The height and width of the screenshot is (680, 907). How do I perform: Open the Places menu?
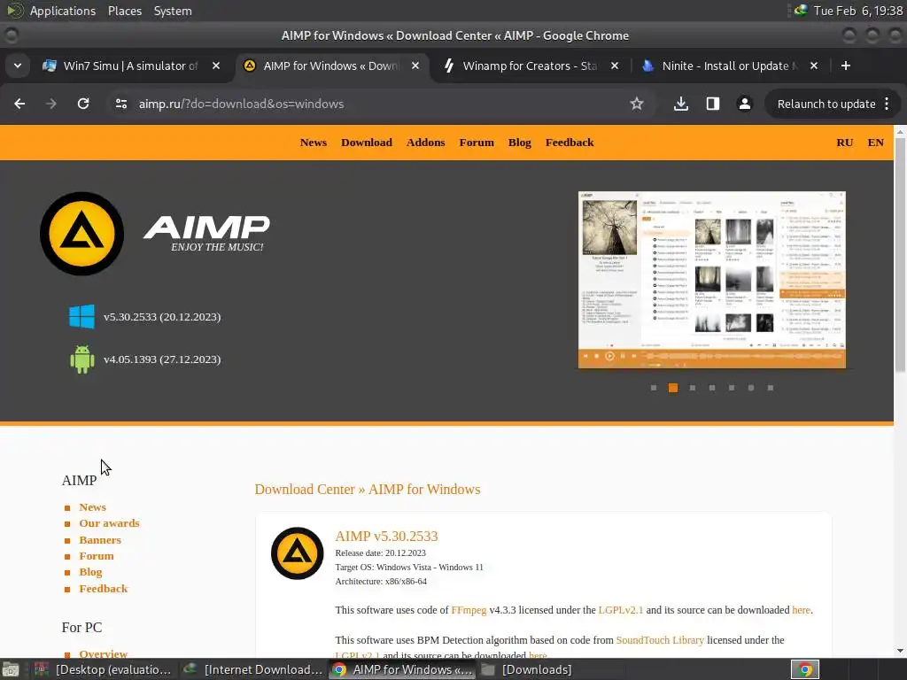click(125, 11)
